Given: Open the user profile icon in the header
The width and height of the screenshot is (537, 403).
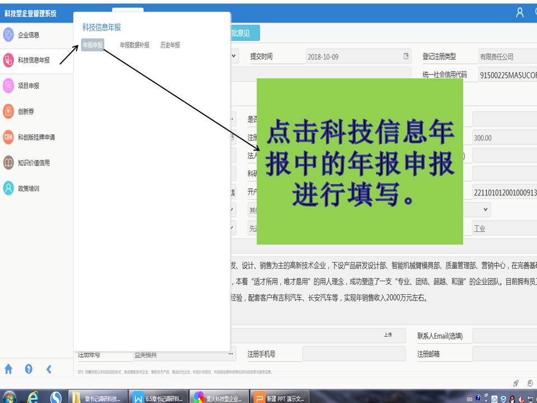Looking at the screenshot, I should tap(520, 13).
